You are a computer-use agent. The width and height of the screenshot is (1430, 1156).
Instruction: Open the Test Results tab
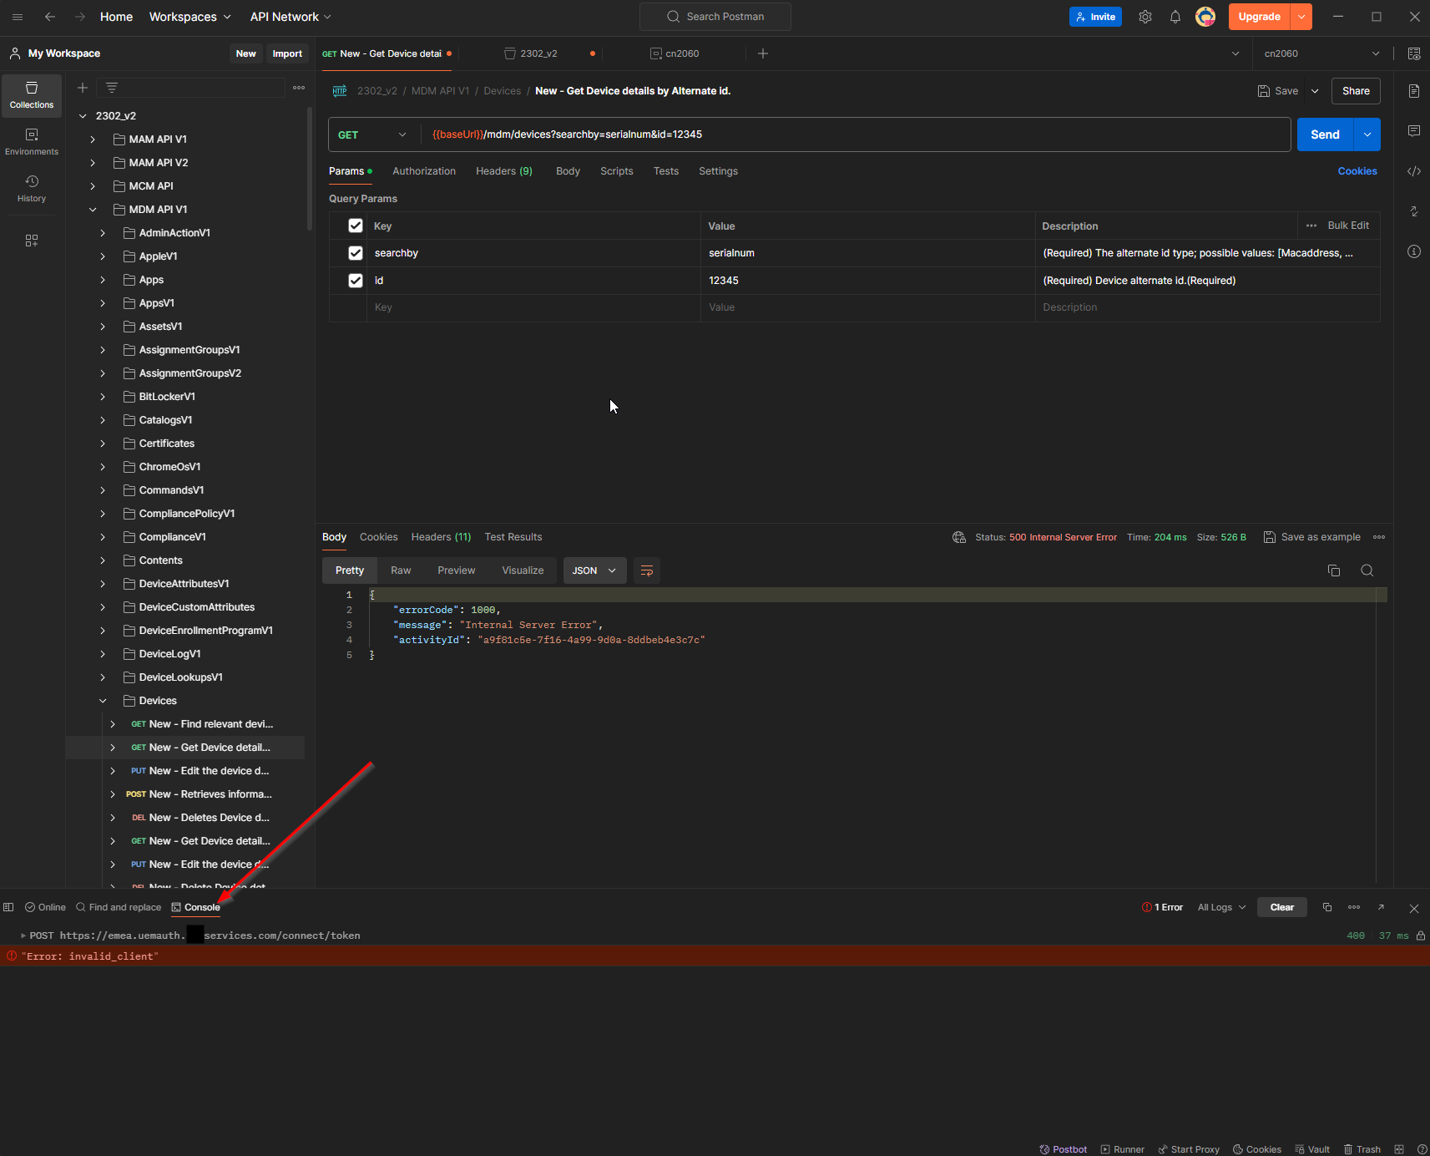pyautogui.click(x=513, y=536)
